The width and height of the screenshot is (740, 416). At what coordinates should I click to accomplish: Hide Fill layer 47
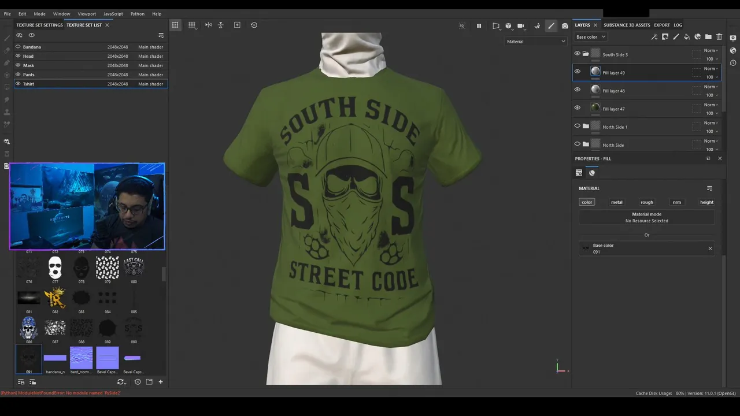(577, 107)
